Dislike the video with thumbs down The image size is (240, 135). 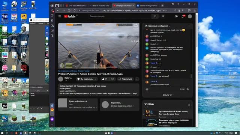click(112, 79)
